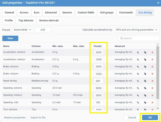Copy the Speeding: mild criterion

tap(145, 103)
